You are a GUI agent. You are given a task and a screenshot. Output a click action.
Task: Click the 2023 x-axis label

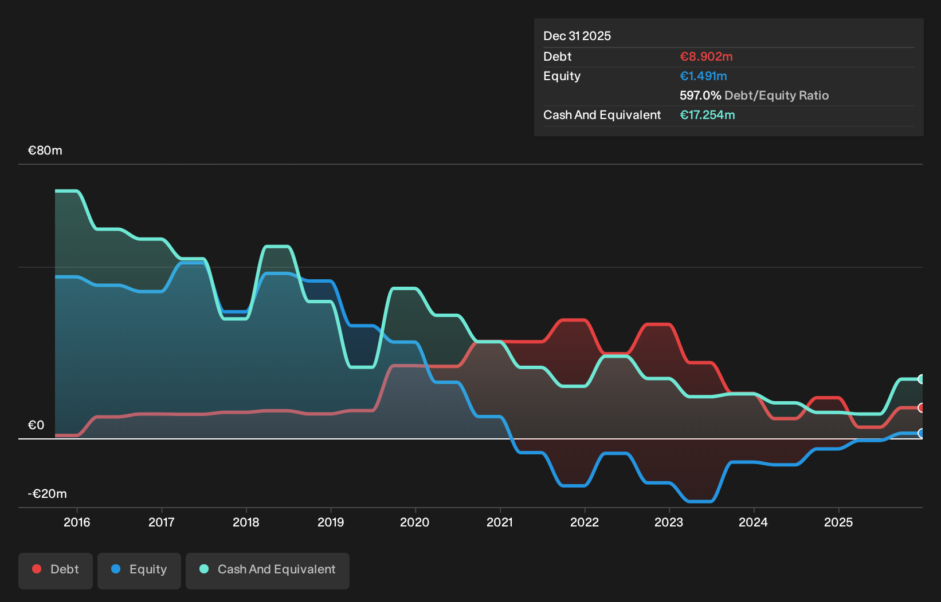click(x=669, y=522)
